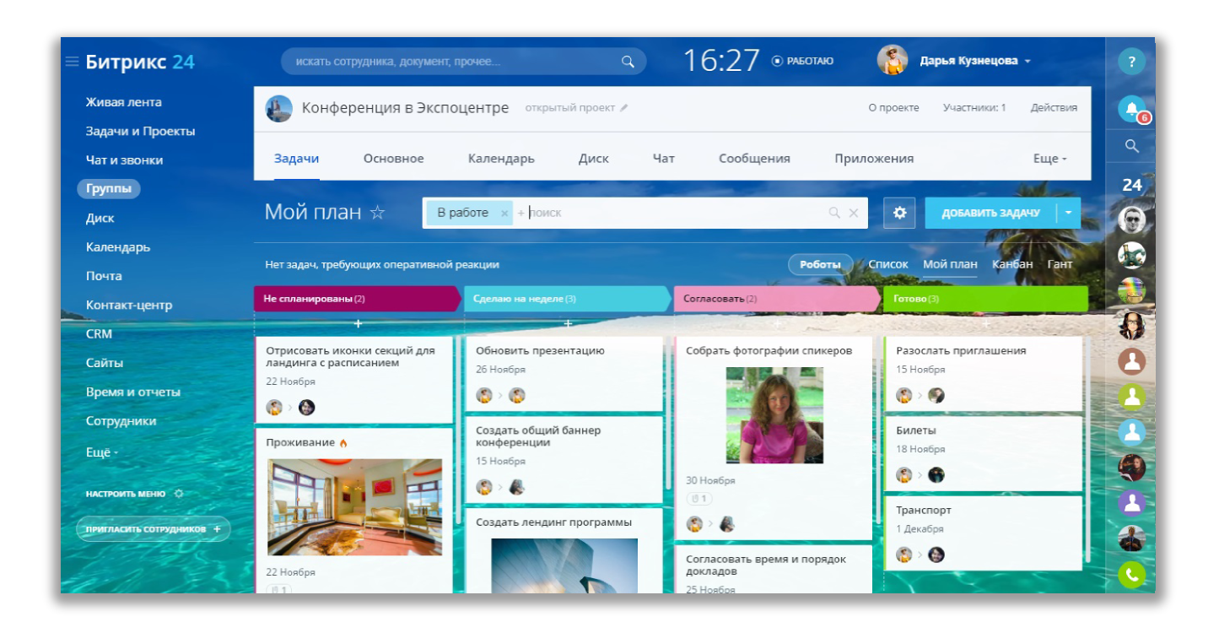Screen dimensions: 1219x633
Task: Open the dropdown arrow beside ДОБАВИТЬ ЗАДАЧУ
Action: [1068, 214]
